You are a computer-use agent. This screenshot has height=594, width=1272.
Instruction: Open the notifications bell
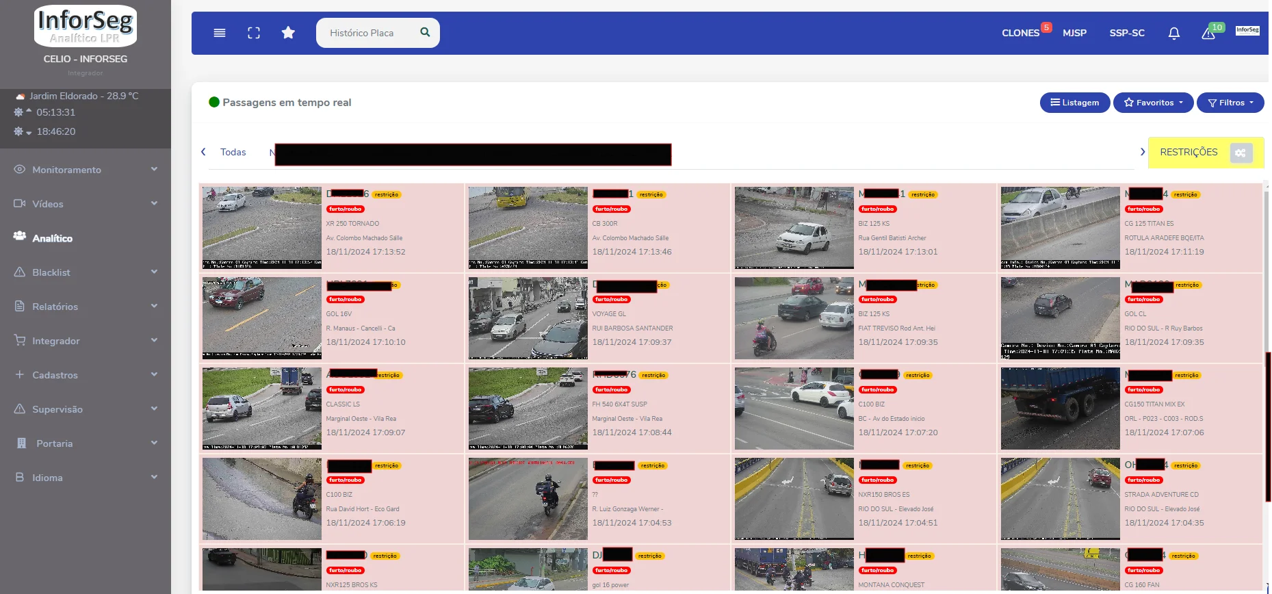tap(1174, 33)
